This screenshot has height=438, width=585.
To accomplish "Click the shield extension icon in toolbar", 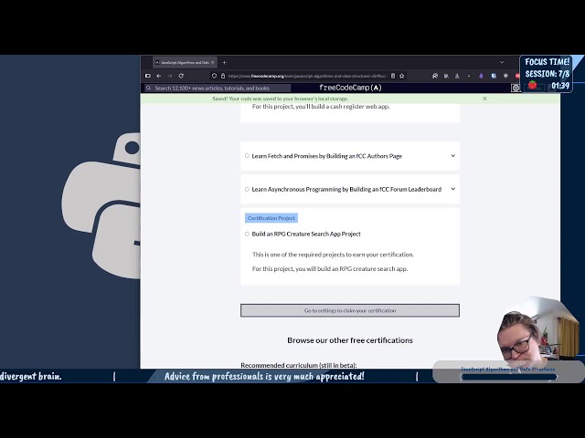I will 505,76.
